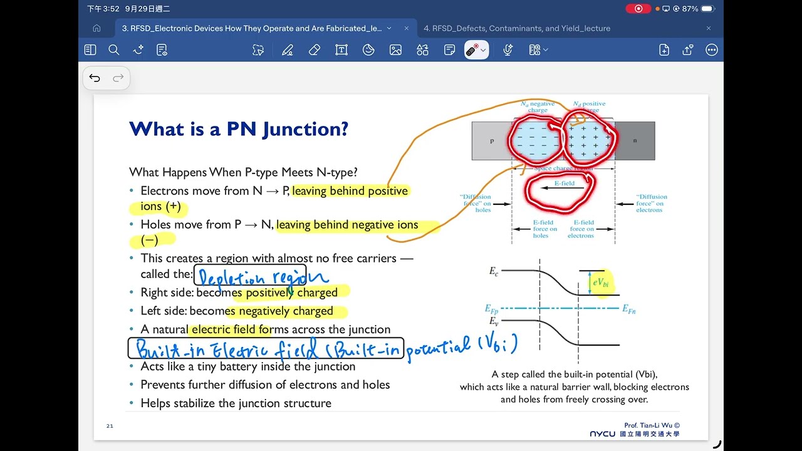Open the document notes view icon
This screenshot has width=802, height=451.
point(162,50)
